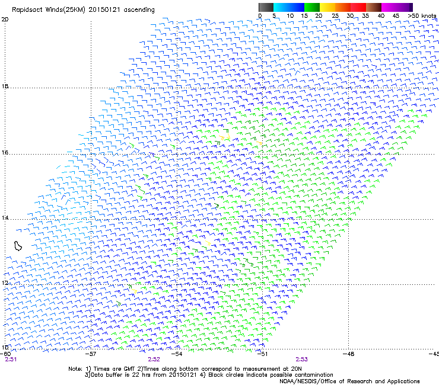439x385 pixels.
Task: Click the purple 45-50 knots legend color
Action: click(405, 7)
